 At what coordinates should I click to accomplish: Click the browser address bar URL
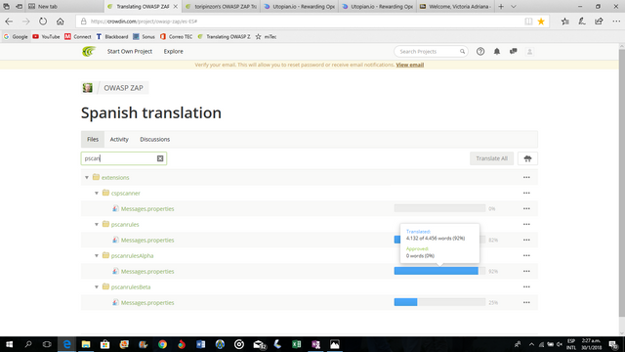pos(144,22)
